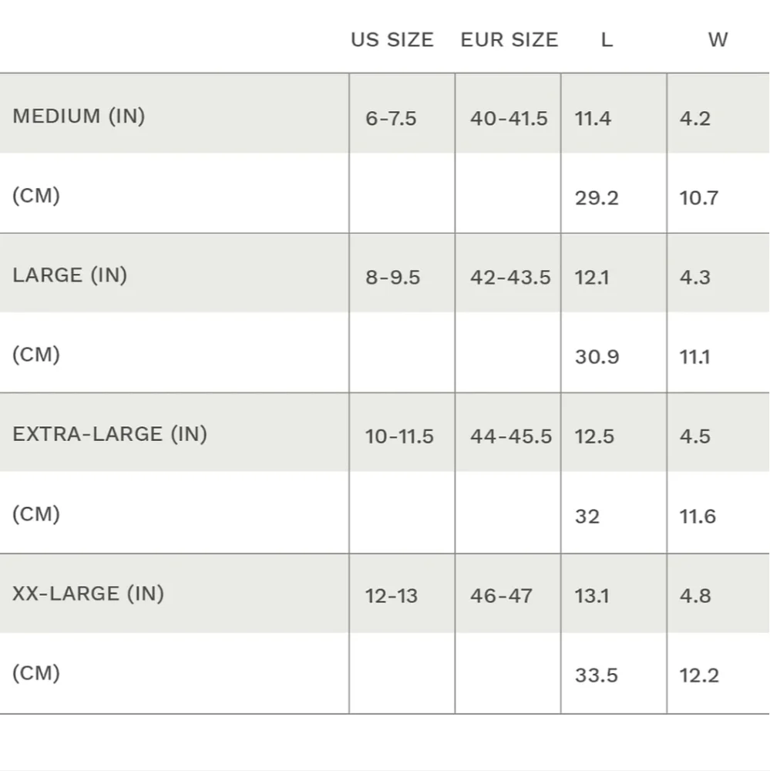Click the 33.5 length value in centimeters

tap(597, 675)
